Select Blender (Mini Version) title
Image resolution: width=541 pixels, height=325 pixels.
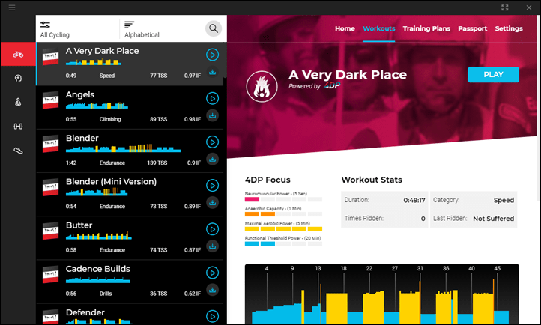111,182
